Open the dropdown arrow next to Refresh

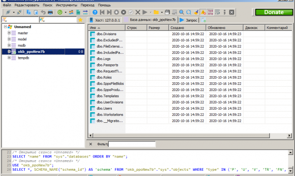coord(66,12)
